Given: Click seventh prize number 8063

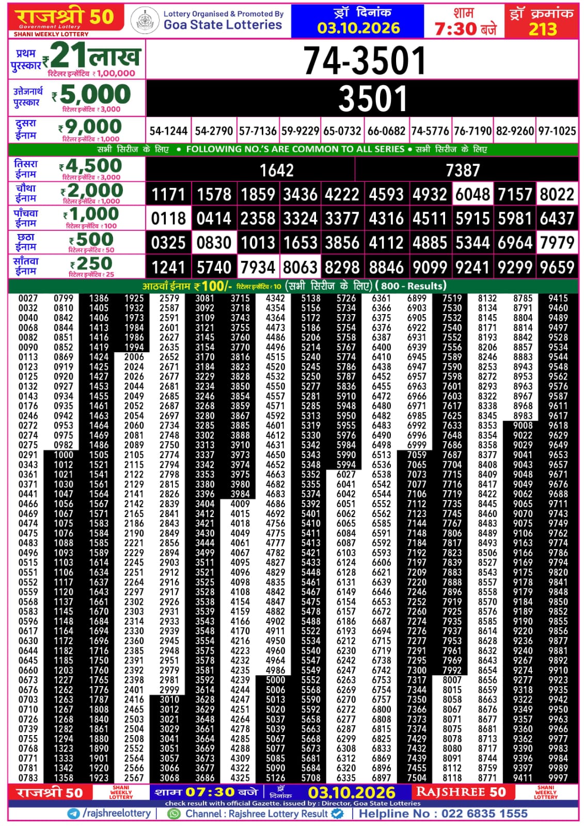Looking at the screenshot, I should [301, 267].
